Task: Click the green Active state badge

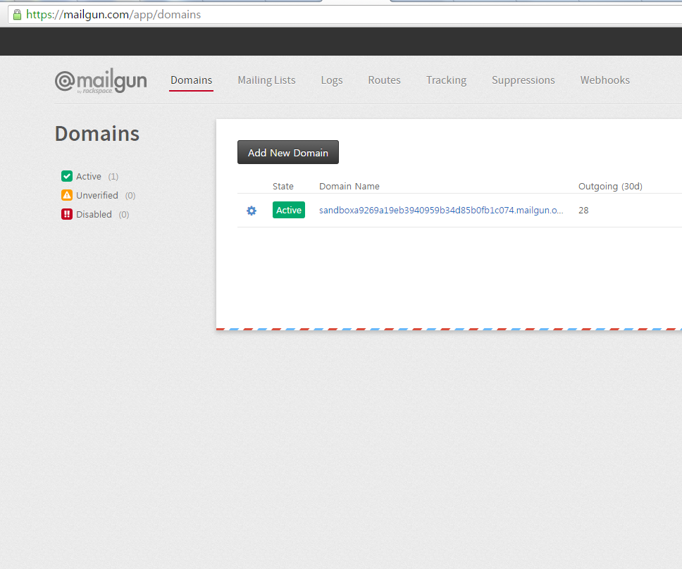Action: (x=289, y=210)
